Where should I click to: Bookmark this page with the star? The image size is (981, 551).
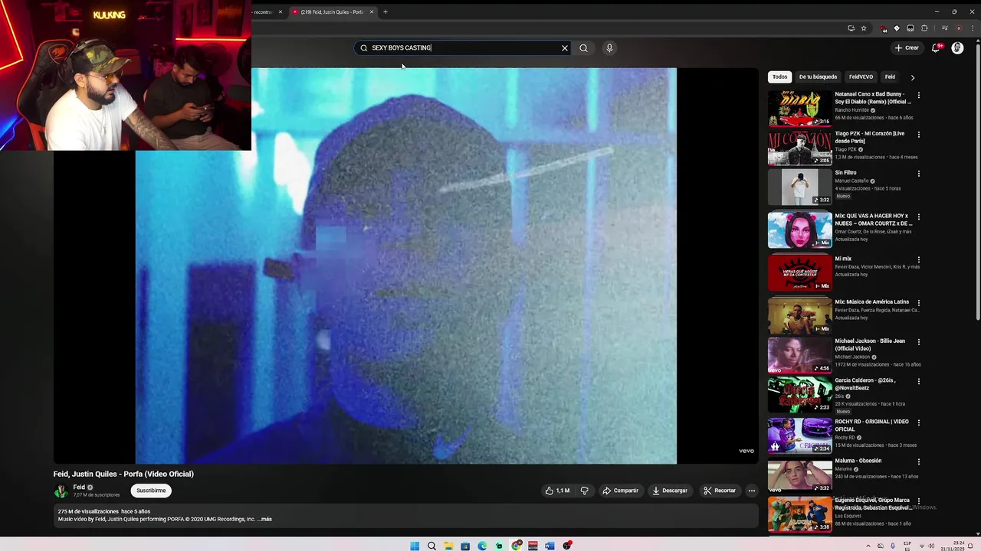click(x=864, y=28)
